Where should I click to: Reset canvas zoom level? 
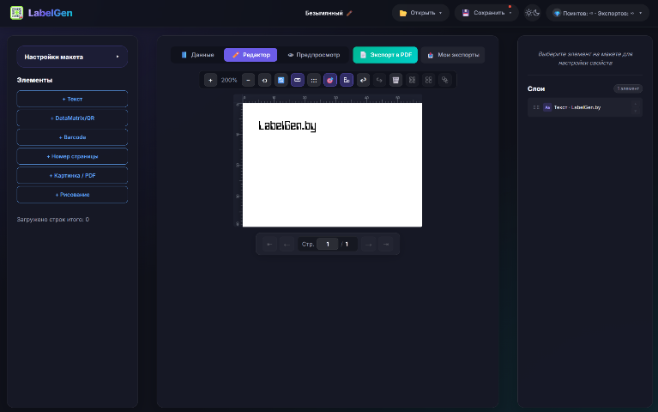click(264, 80)
